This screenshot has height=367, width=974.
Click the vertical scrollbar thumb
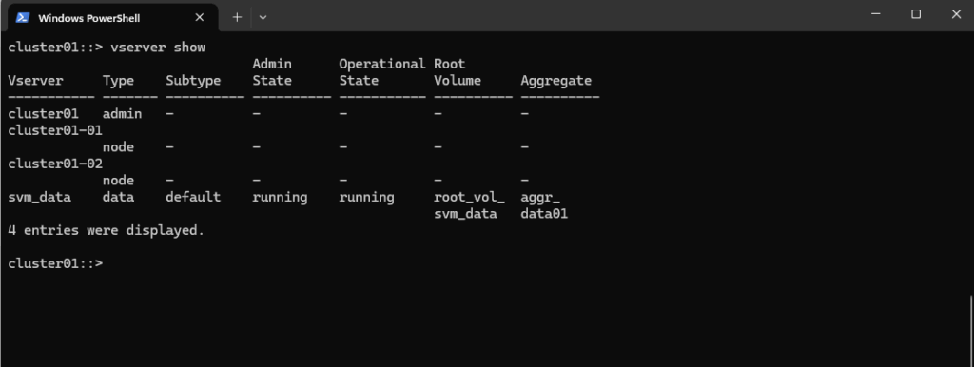pos(971,331)
